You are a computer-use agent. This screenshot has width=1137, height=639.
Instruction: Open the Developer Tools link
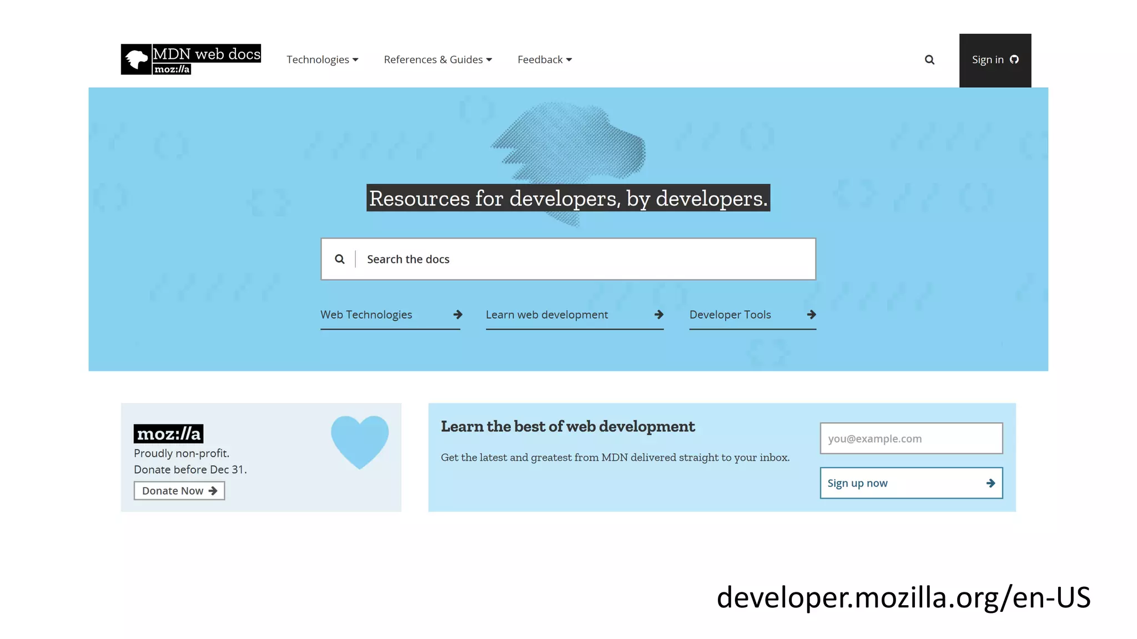tap(730, 315)
